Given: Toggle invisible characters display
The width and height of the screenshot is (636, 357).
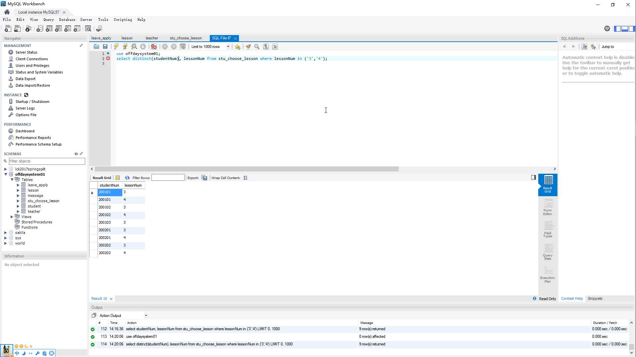Looking at the screenshot, I should [266, 47].
